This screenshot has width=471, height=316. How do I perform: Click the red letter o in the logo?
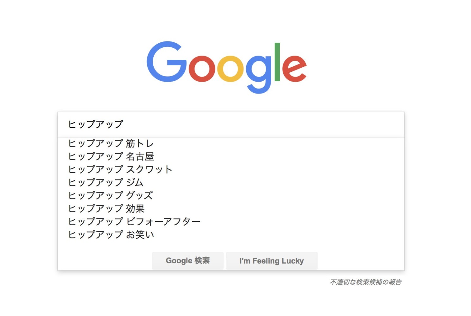(x=202, y=69)
